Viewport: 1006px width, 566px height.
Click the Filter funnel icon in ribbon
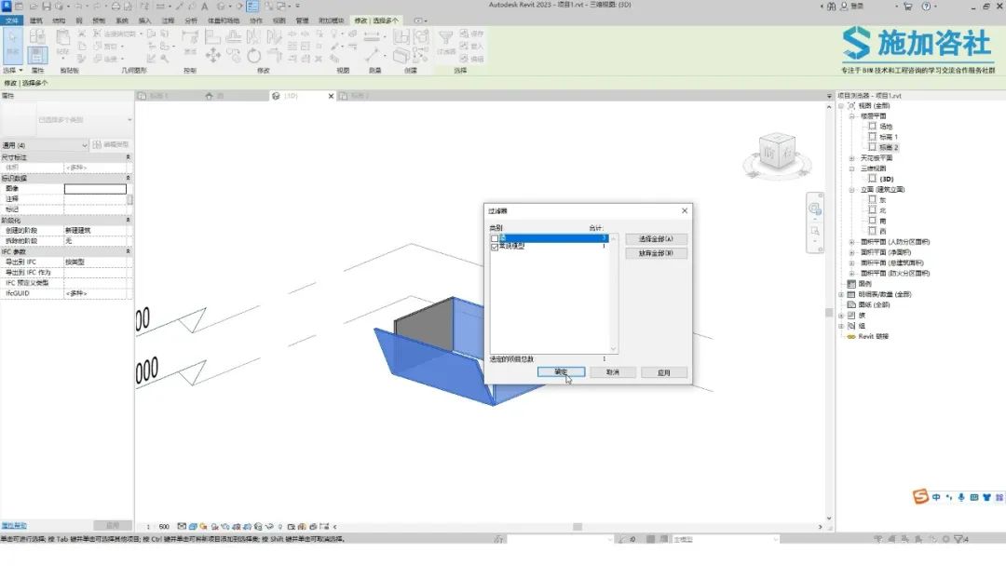pos(445,38)
